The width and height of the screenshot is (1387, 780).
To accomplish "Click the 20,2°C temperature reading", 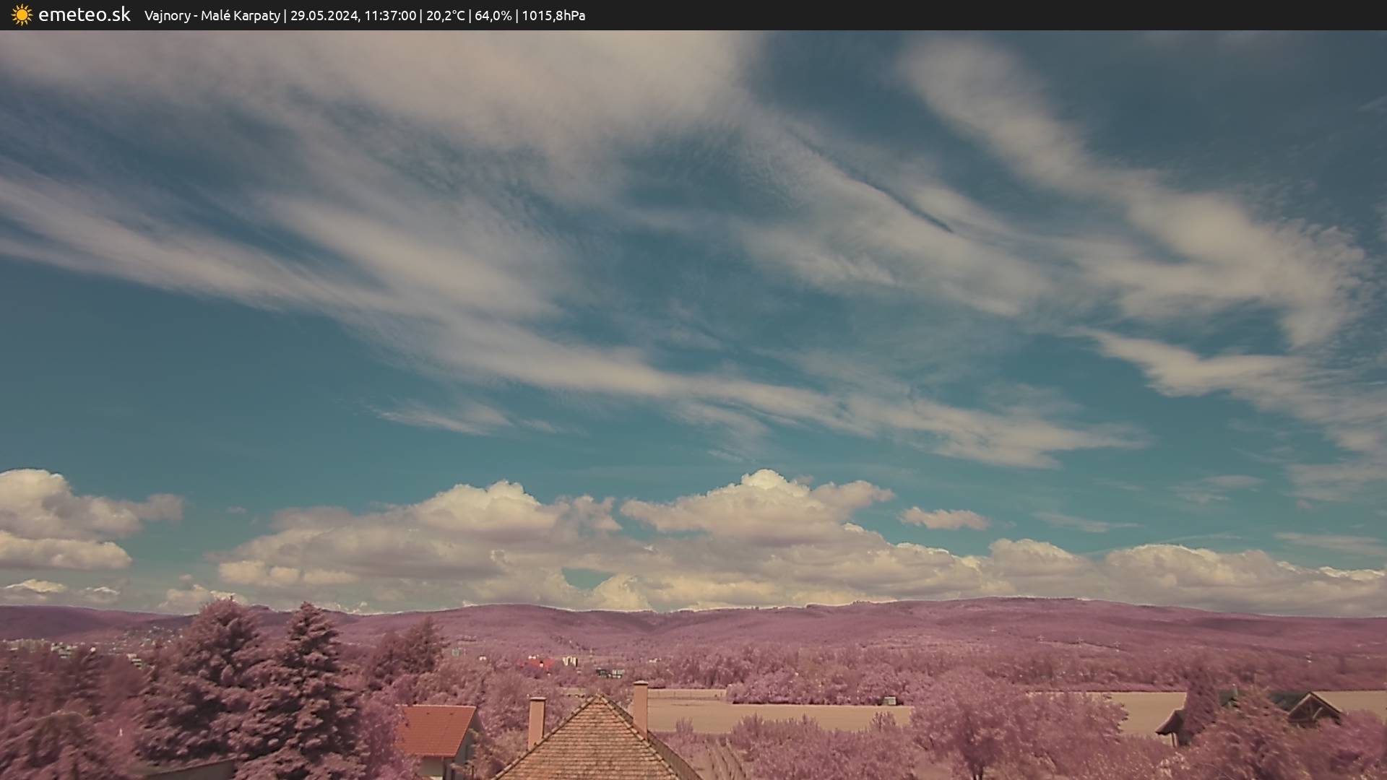I will pos(445,16).
